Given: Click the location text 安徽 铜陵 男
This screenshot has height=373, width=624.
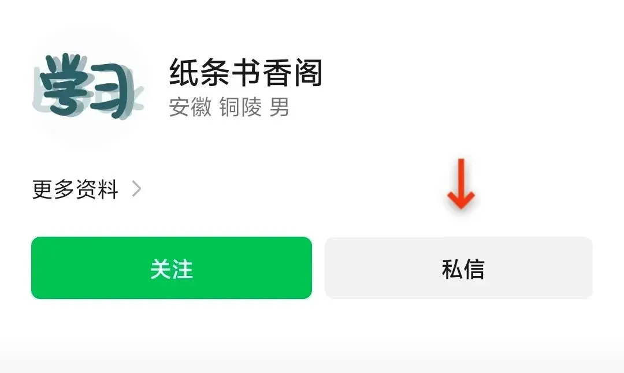Looking at the screenshot, I should [x=229, y=107].
